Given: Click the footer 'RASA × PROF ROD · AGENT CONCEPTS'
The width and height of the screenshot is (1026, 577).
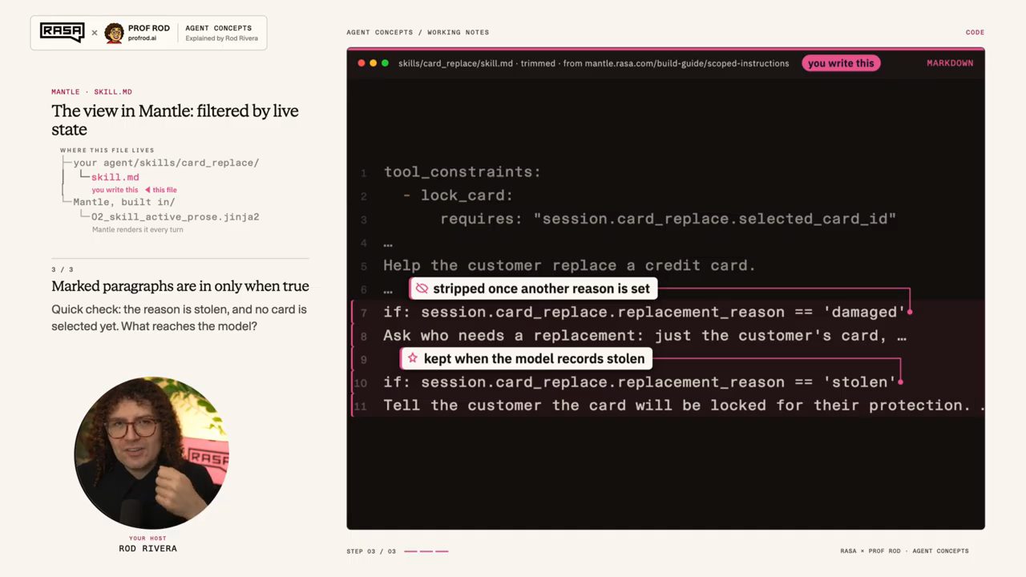Looking at the screenshot, I should click(904, 551).
